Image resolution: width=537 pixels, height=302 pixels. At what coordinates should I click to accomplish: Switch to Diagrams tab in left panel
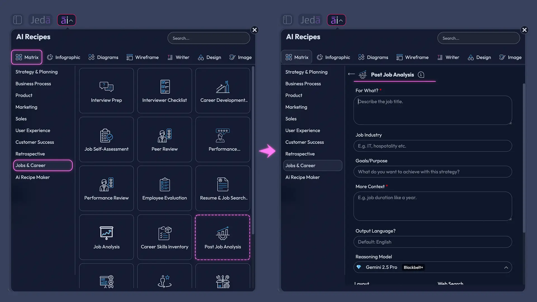(x=103, y=57)
